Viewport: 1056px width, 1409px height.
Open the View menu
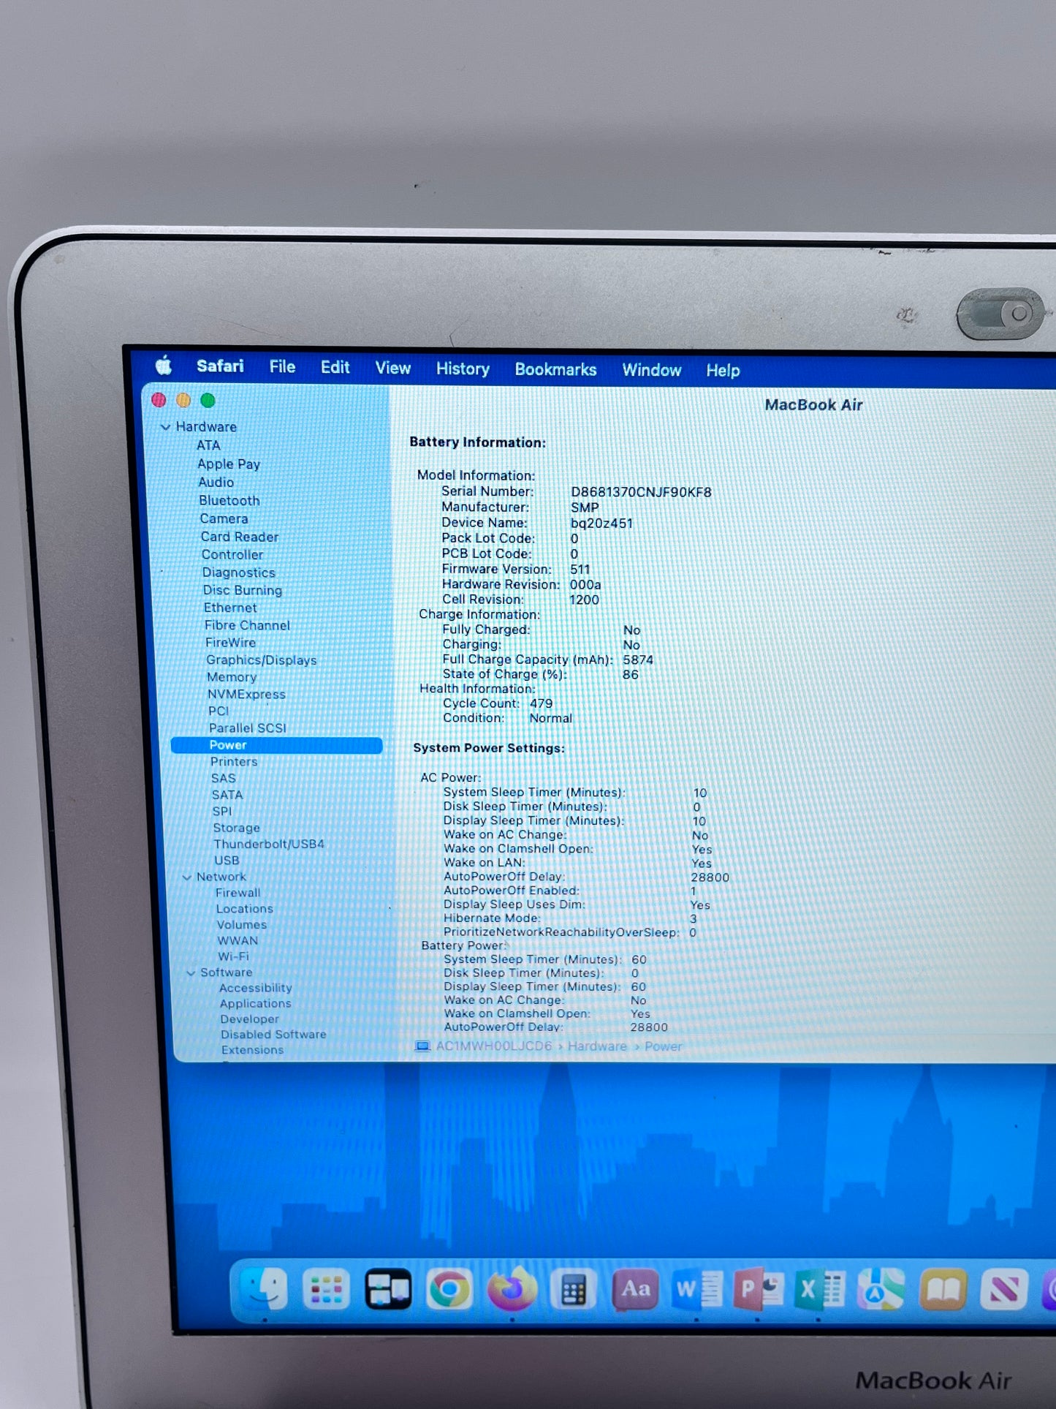[392, 368]
